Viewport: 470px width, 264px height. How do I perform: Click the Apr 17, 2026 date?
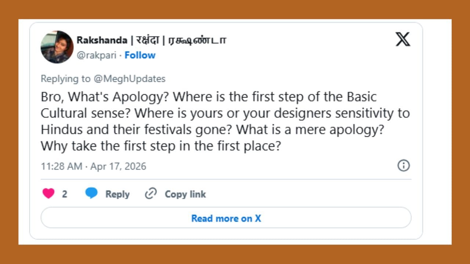click(x=118, y=166)
